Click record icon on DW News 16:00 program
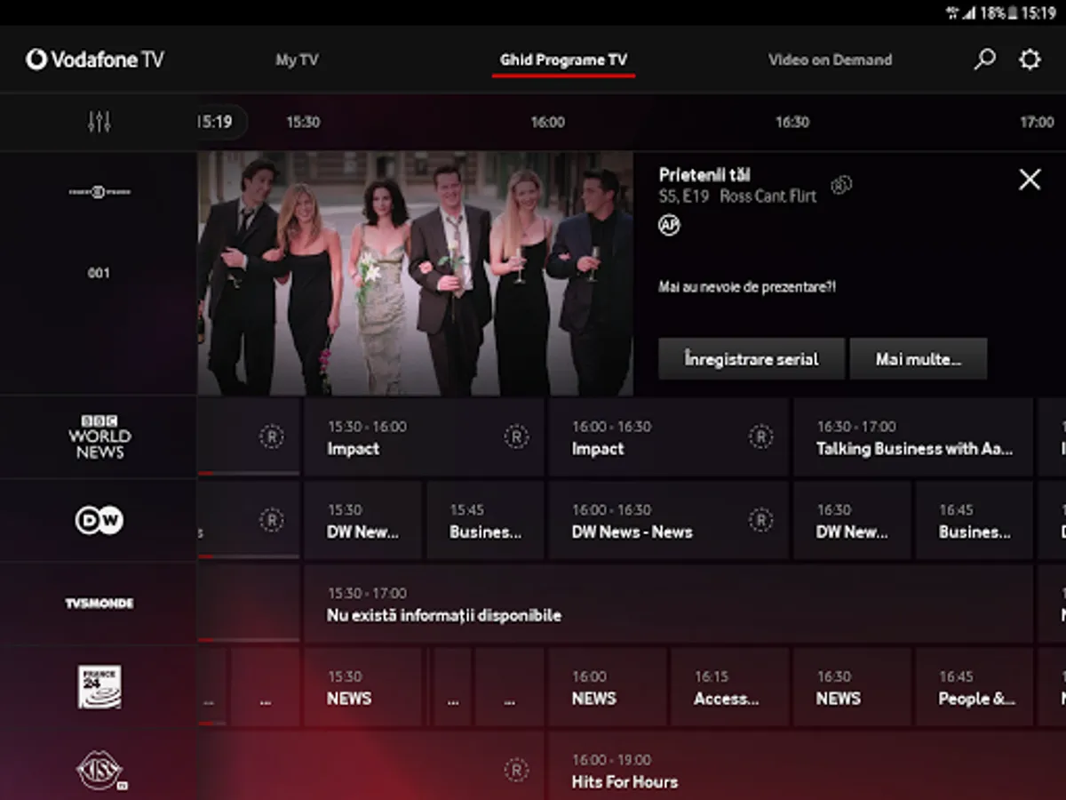The image size is (1066, 800). pyautogui.click(x=760, y=520)
